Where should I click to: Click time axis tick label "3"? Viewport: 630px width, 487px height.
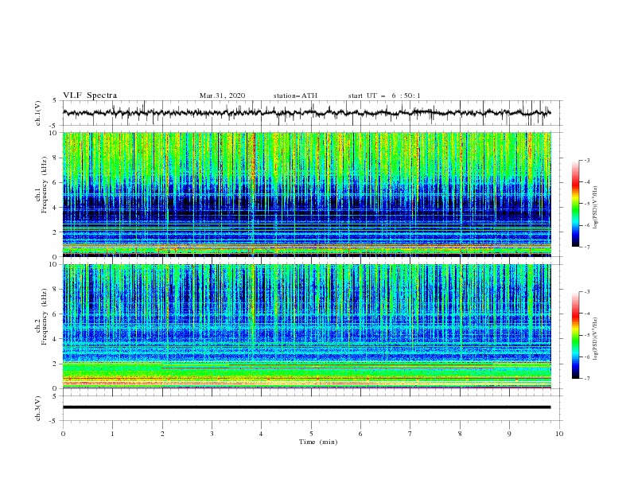212,434
